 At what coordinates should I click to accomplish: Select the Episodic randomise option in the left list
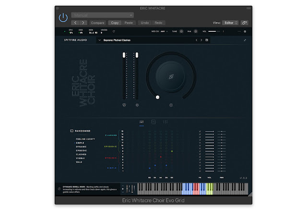81,150
